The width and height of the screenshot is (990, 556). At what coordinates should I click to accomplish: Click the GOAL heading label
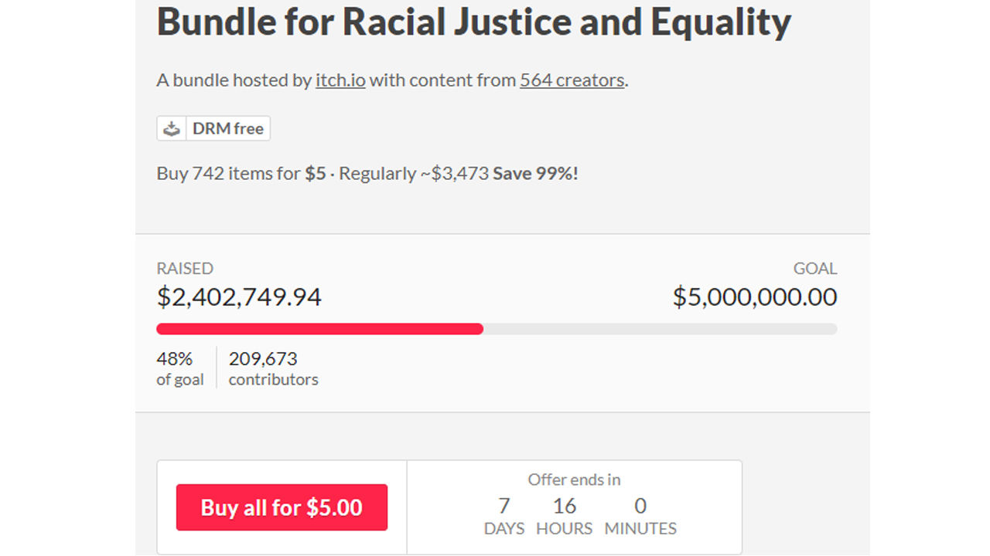point(815,269)
